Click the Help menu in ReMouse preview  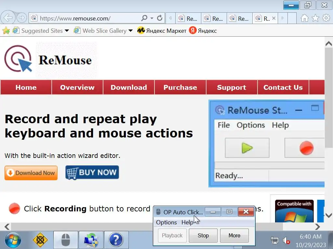point(280,125)
